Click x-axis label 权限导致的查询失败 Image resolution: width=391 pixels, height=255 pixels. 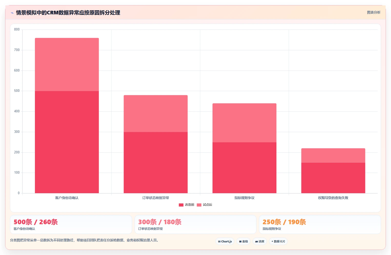pyautogui.click(x=333, y=198)
